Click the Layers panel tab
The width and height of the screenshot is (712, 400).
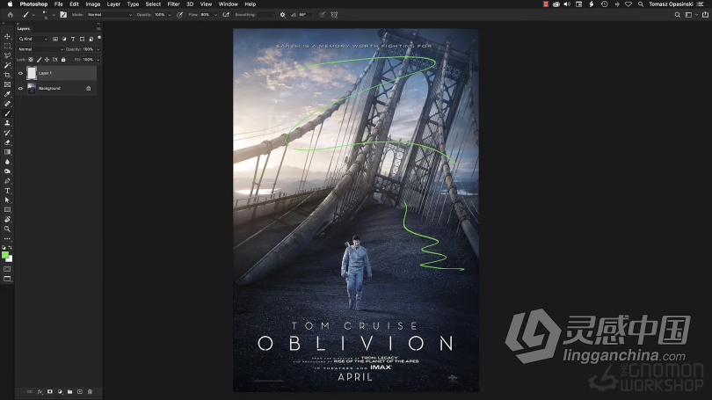coord(23,29)
